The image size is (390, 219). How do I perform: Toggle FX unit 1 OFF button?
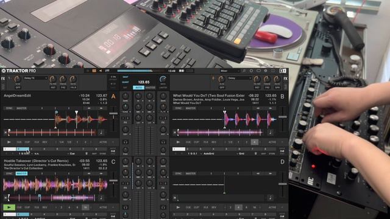18,88
